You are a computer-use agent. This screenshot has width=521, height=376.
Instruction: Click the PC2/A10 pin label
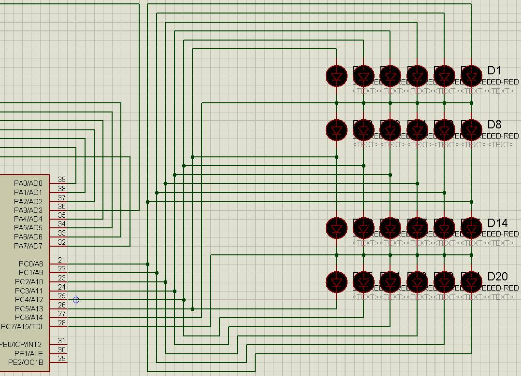coord(29,282)
